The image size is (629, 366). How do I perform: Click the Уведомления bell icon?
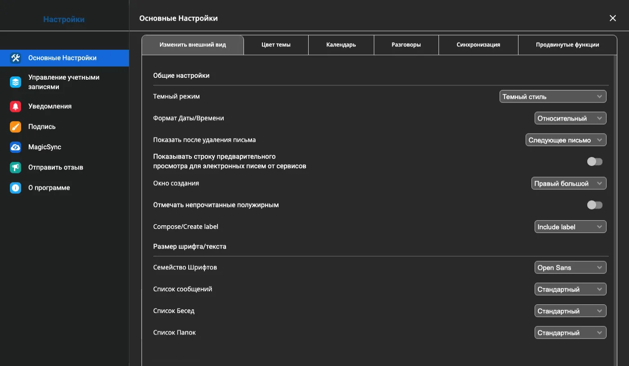pos(16,107)
